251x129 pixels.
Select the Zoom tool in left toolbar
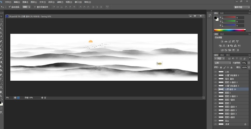coord(1,96)
